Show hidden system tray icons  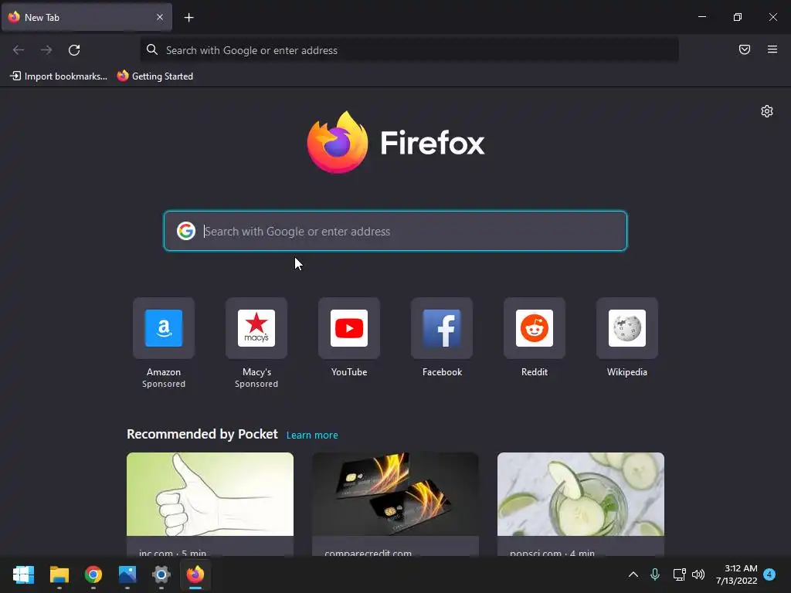(x=633, y=574)
